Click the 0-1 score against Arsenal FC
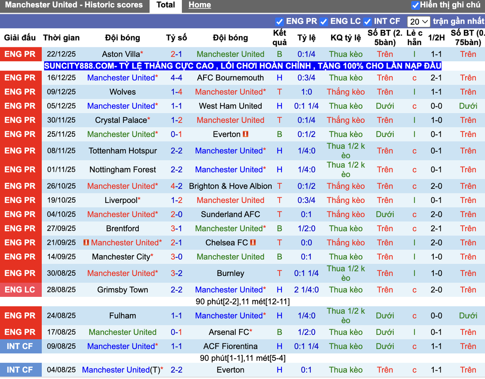This screenshot has width=485, height=379. [176, 332]
